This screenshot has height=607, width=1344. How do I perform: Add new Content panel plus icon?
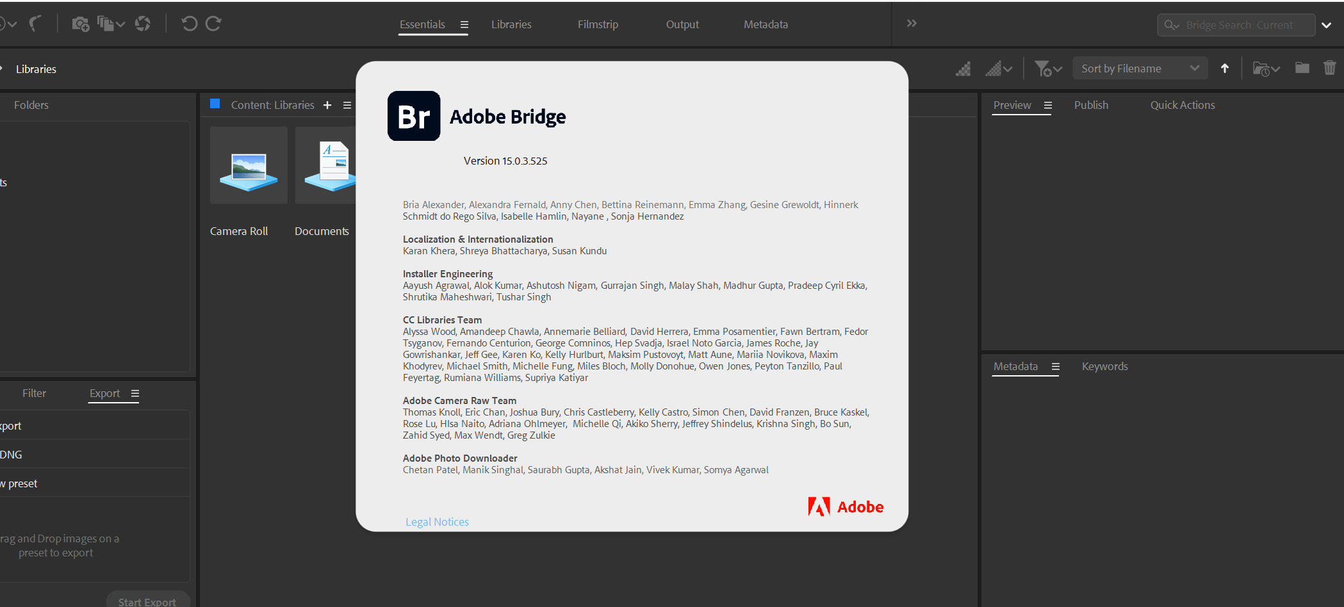327,105
